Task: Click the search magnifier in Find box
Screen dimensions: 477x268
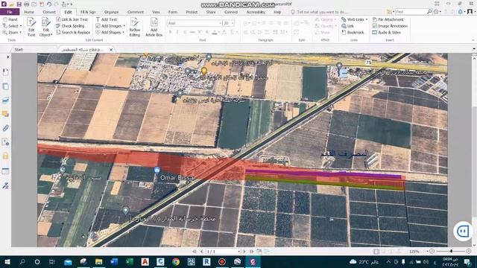Action: click(429, 12)
